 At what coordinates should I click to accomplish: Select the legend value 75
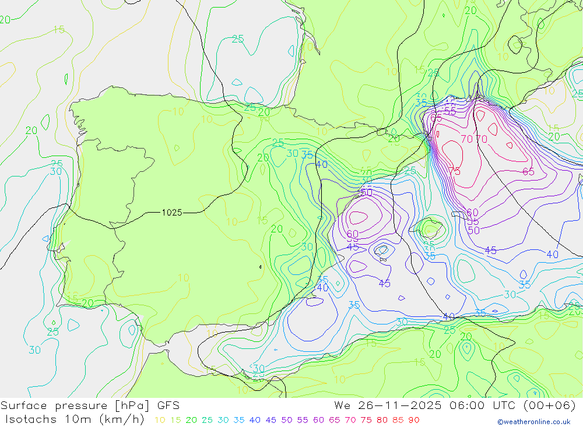point(366,420)
